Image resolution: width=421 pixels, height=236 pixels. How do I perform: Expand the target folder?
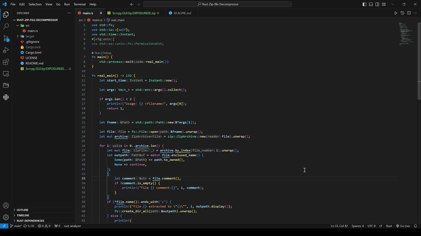[29, 36]
